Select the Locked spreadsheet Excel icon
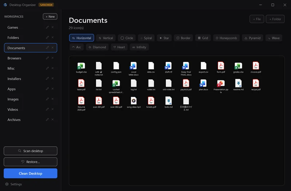Image resolution: width=291 pixels, height=191 pixels. point(116,83)
